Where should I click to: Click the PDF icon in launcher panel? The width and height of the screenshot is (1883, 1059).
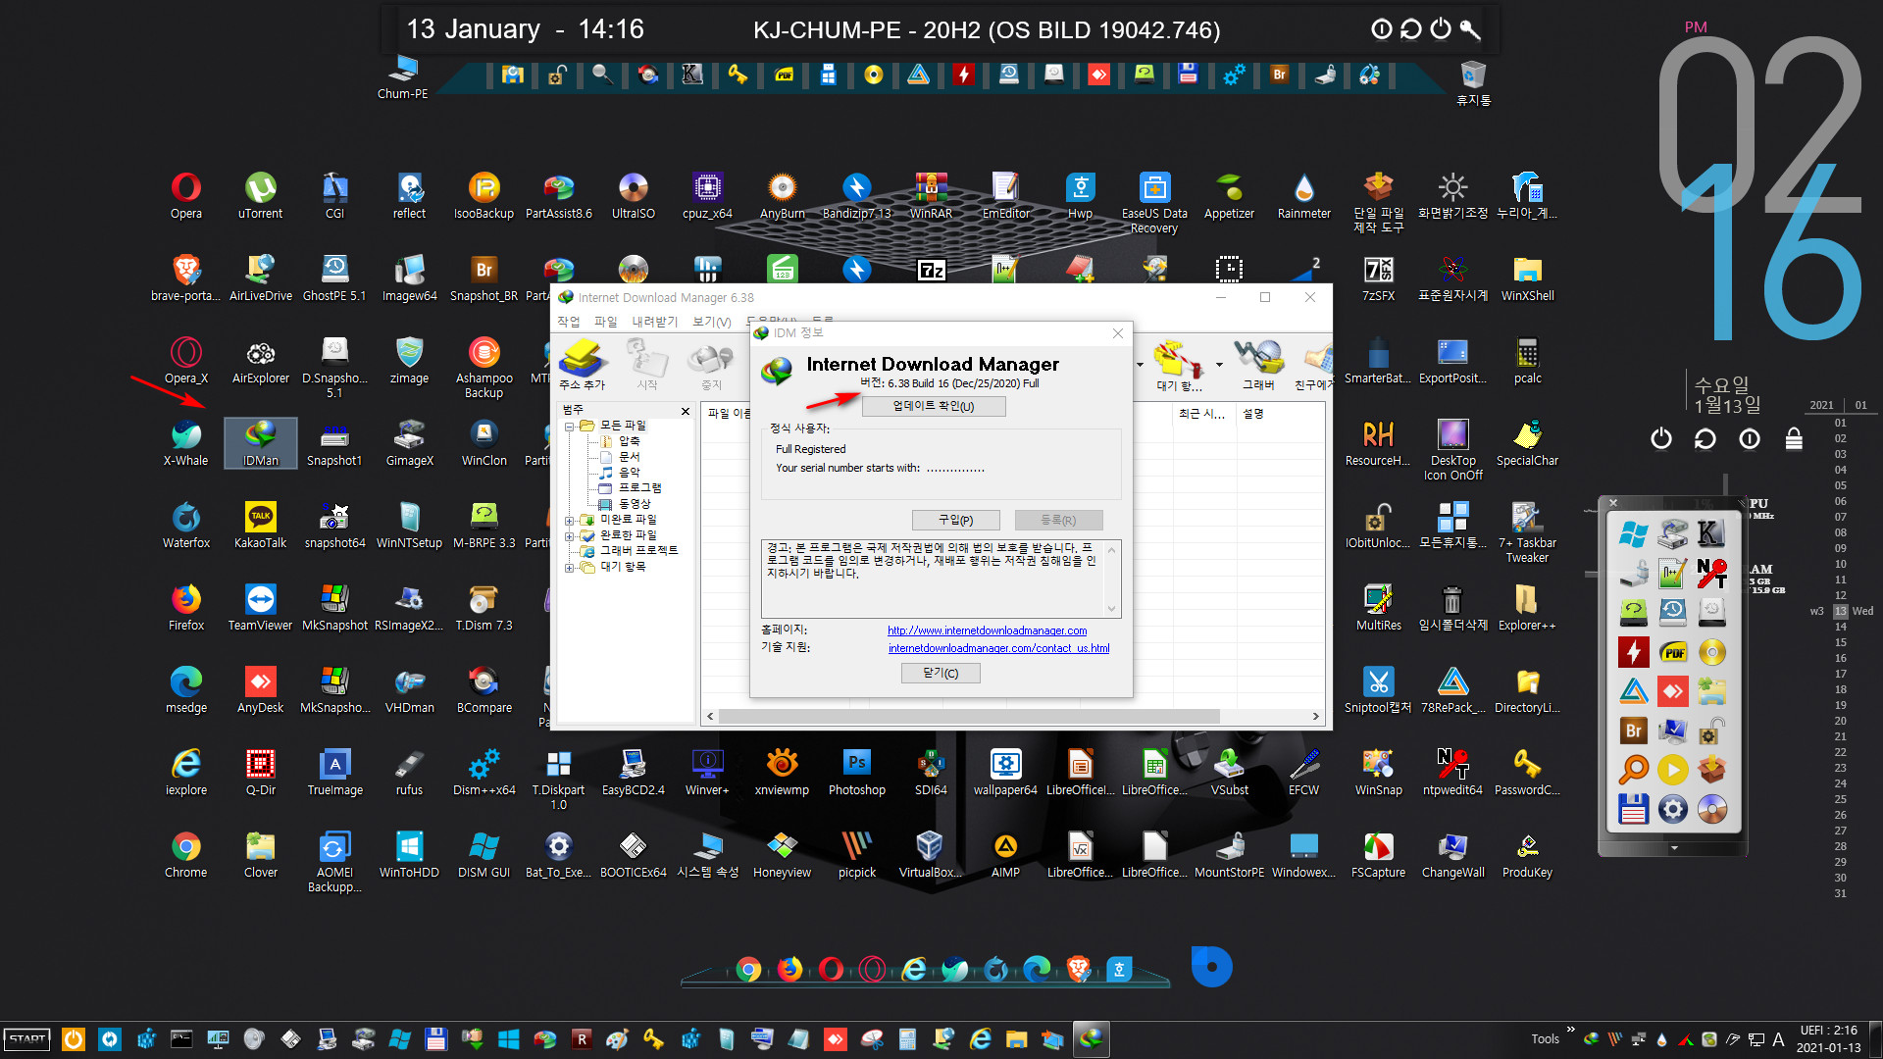(1672, 652)
